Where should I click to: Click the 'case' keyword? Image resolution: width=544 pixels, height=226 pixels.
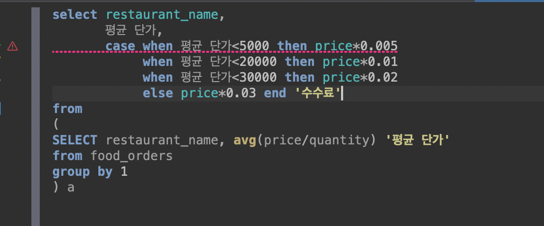[120, 46]
